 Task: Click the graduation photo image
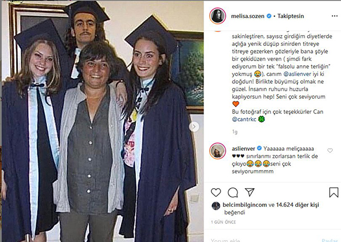click(102, 121)
